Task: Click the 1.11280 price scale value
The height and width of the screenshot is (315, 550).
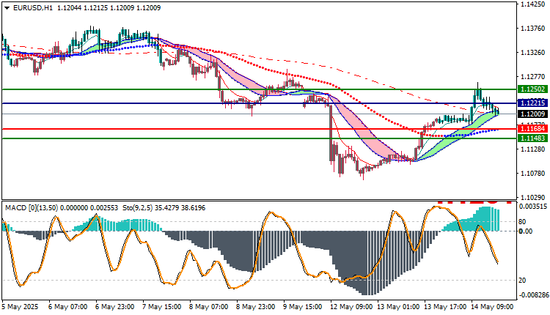Action: click(533, 149)
